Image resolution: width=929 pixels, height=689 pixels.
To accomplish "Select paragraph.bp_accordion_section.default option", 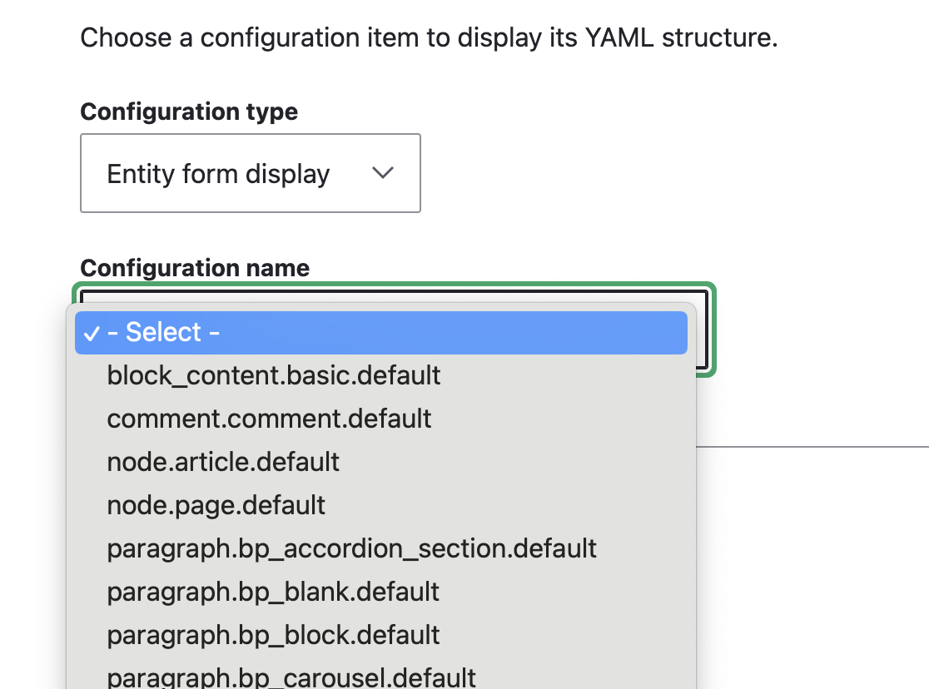I will 351,548.
